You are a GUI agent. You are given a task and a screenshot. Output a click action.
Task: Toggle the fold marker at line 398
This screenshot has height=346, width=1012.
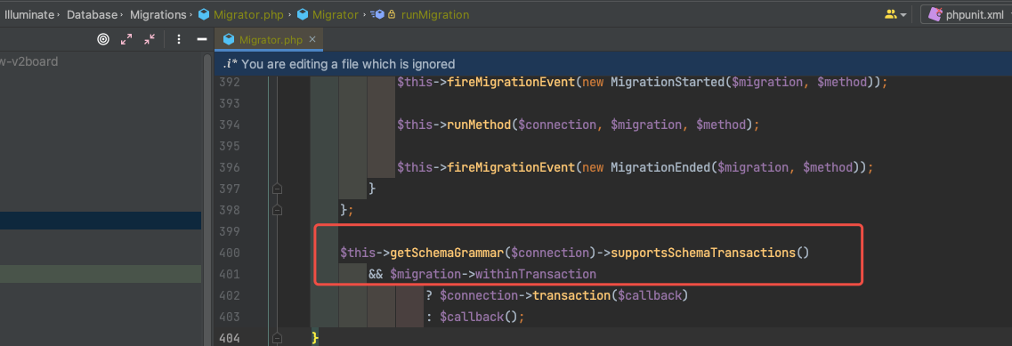pyautogui.click(x=277, y=210)
